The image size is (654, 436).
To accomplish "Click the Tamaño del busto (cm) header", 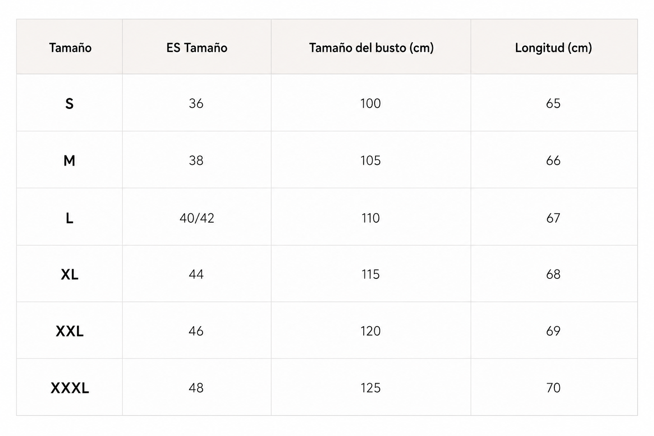I will click(371, 47).
